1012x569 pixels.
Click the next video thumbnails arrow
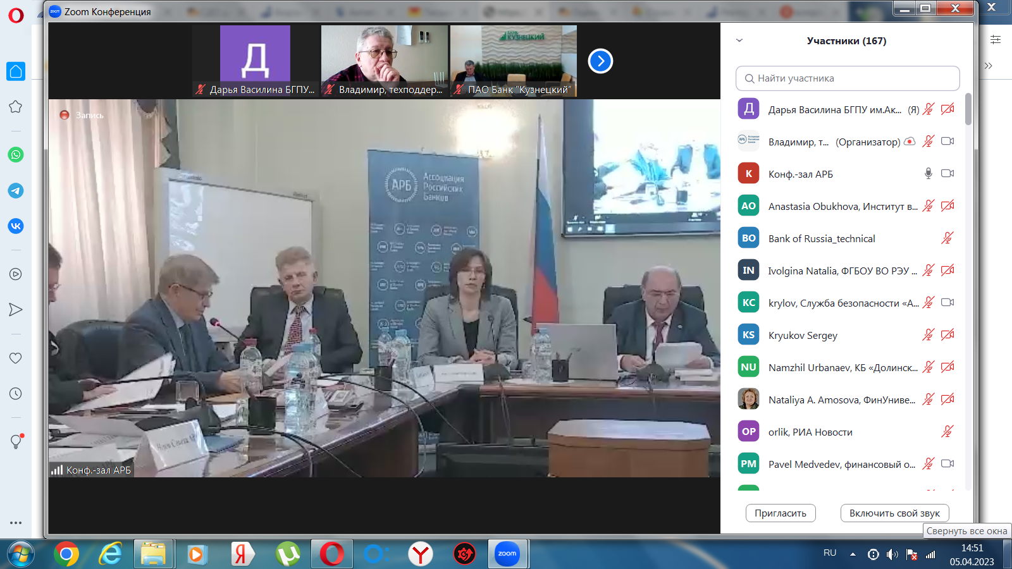tap(600, 61)
